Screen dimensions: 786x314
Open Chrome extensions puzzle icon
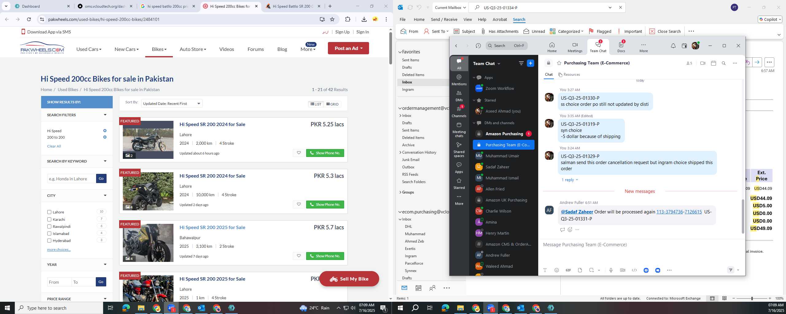tap(348, 19)
